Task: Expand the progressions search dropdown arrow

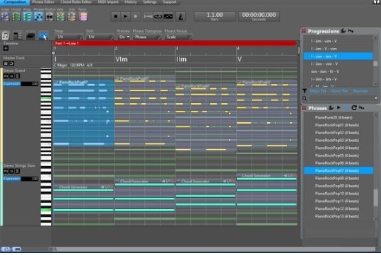Action: (376, 98)
